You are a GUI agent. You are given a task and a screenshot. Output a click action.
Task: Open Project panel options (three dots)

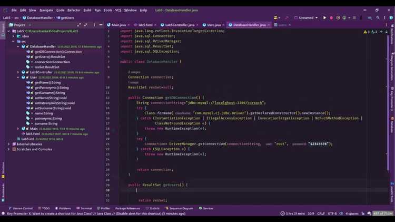94,25
